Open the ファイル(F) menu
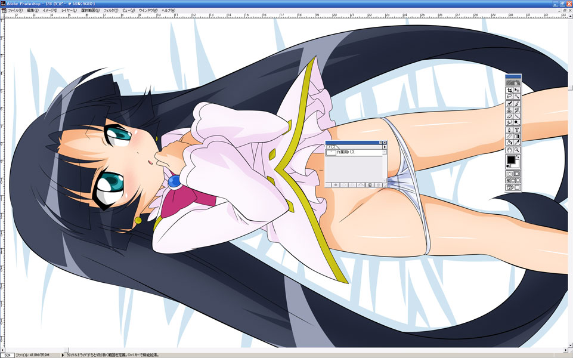Image resolution: width=573 pixels, height=358 pixels. click(x=15, y=11)
